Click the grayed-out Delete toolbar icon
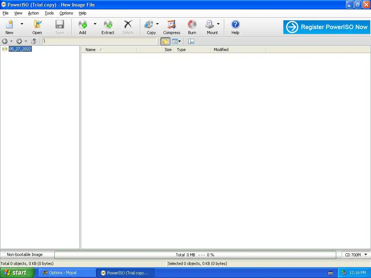The height and width of the screenshot is (278, 371). tap(128, 24)
